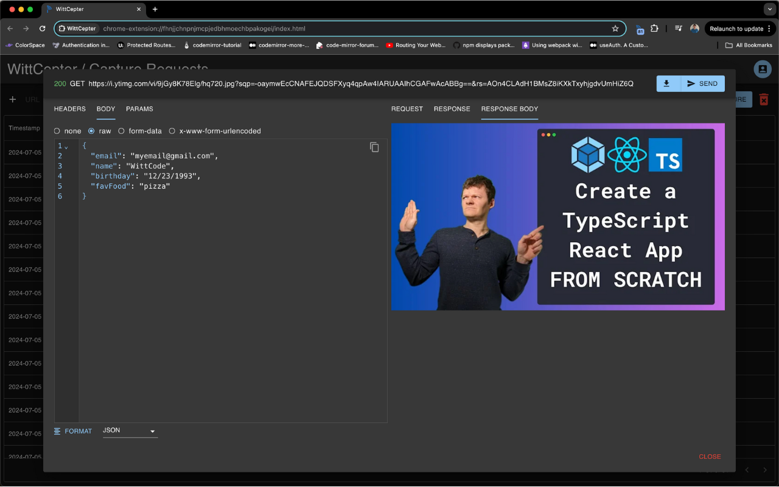Click the download icon next to SEND
Screen dimensions: 779x487
point(667,83)
